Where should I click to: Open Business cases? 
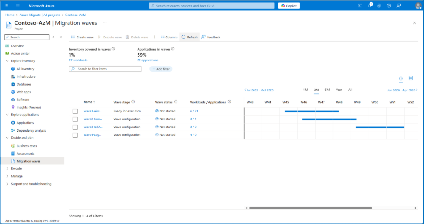(x=26, y=146)
